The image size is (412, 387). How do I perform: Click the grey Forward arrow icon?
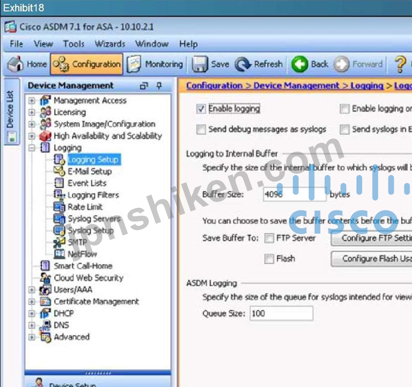[x=341, y=64]
